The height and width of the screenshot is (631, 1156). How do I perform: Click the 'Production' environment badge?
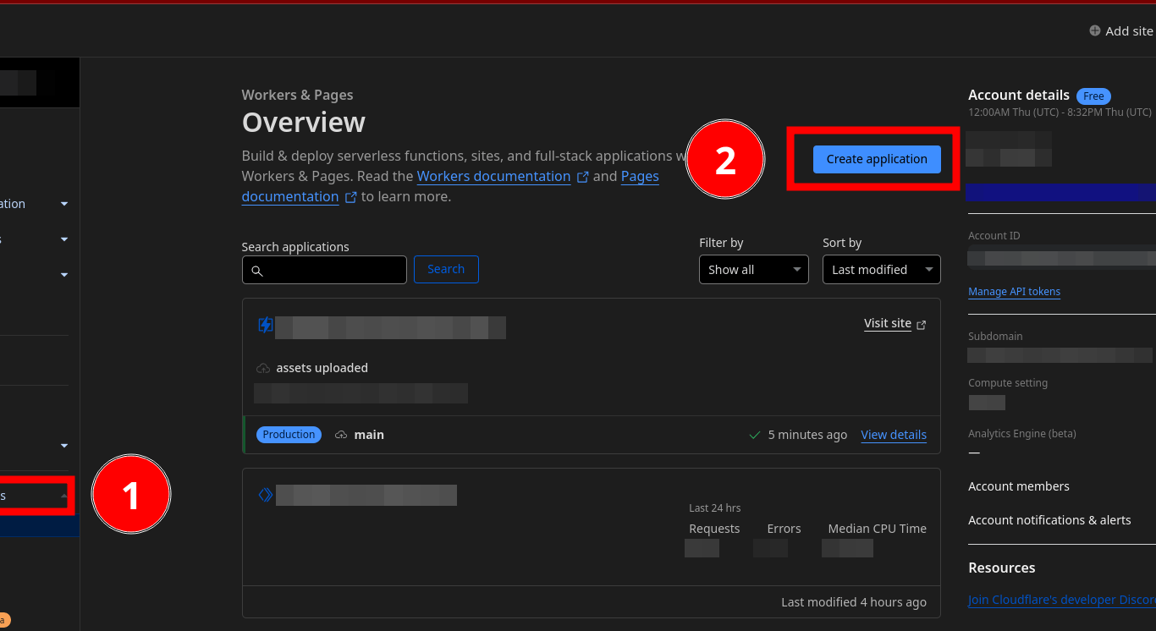[x=289, y=434]
